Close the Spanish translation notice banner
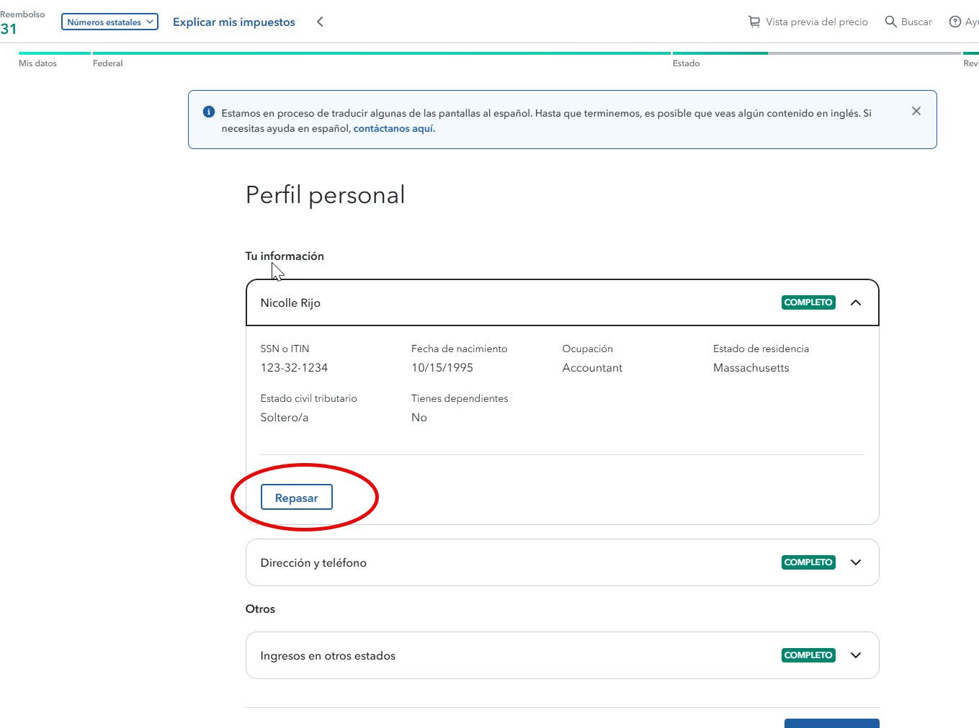This screenshot has height=728, width=979. click(x=916, y=111)
